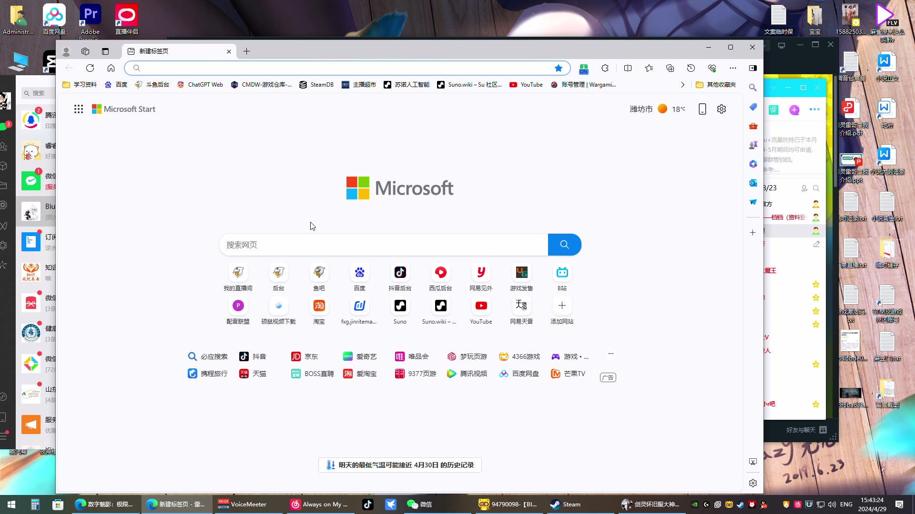The width and height of the screenshot is (915, 514).
Task: Open Microsoft Start apps grid icon
Action: [x=79, y=109]
